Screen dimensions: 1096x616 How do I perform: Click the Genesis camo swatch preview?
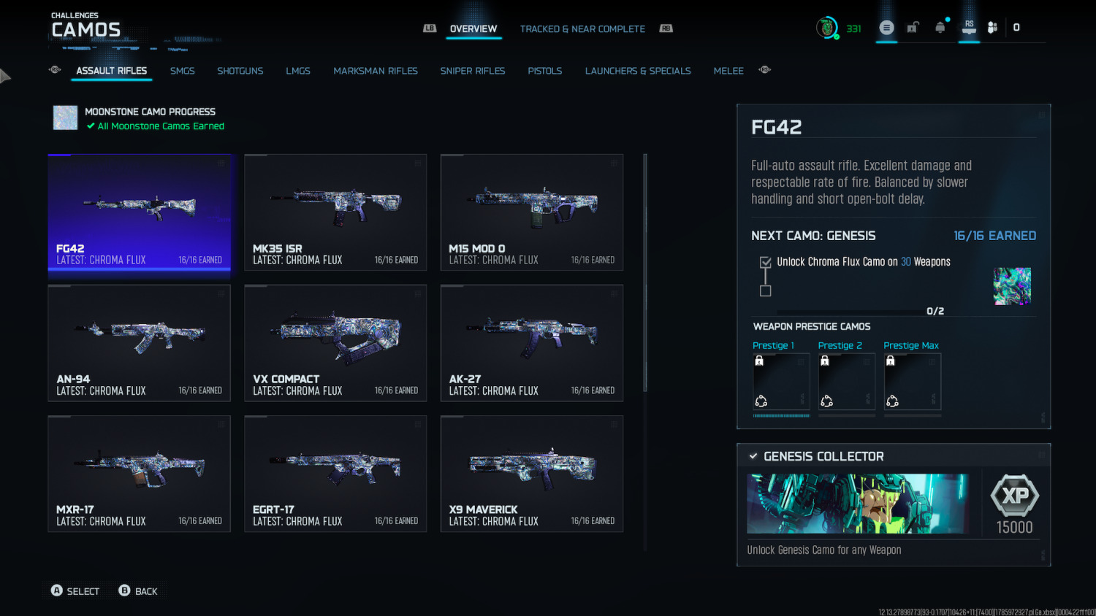tap(1012, 286)
